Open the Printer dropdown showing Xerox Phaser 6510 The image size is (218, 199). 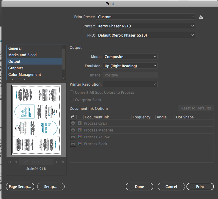(146, 26)
